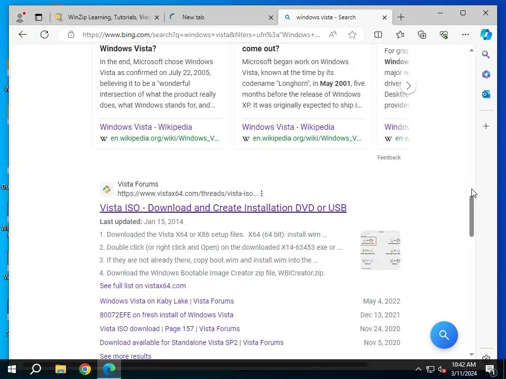Open second Windows Vista - Wikipedia link
This screenshot has height=379, width=506.
point(288,127)
